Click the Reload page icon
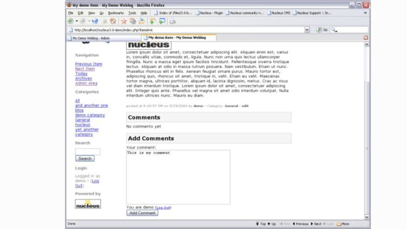407x229 pixels. [95, 21]
